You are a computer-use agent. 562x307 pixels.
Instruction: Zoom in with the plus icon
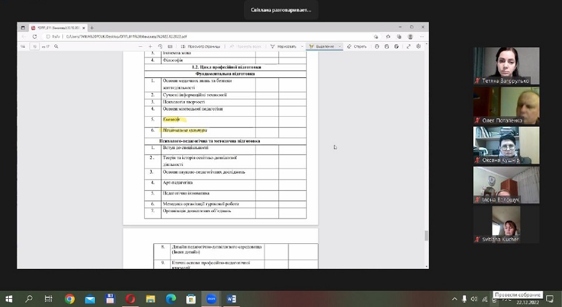(150, 46)
